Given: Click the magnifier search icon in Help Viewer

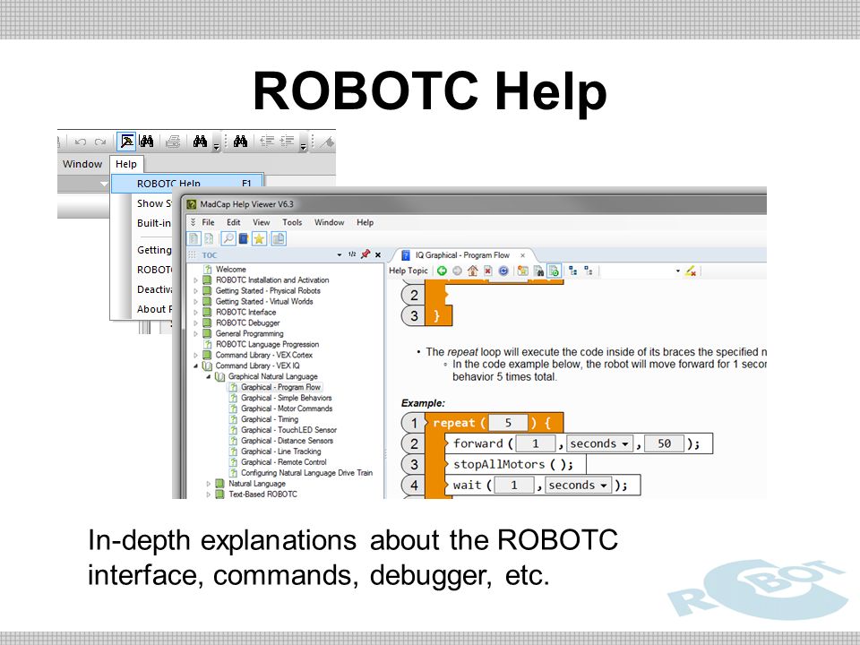Looking at the screenshot, I should pos(228,238).
